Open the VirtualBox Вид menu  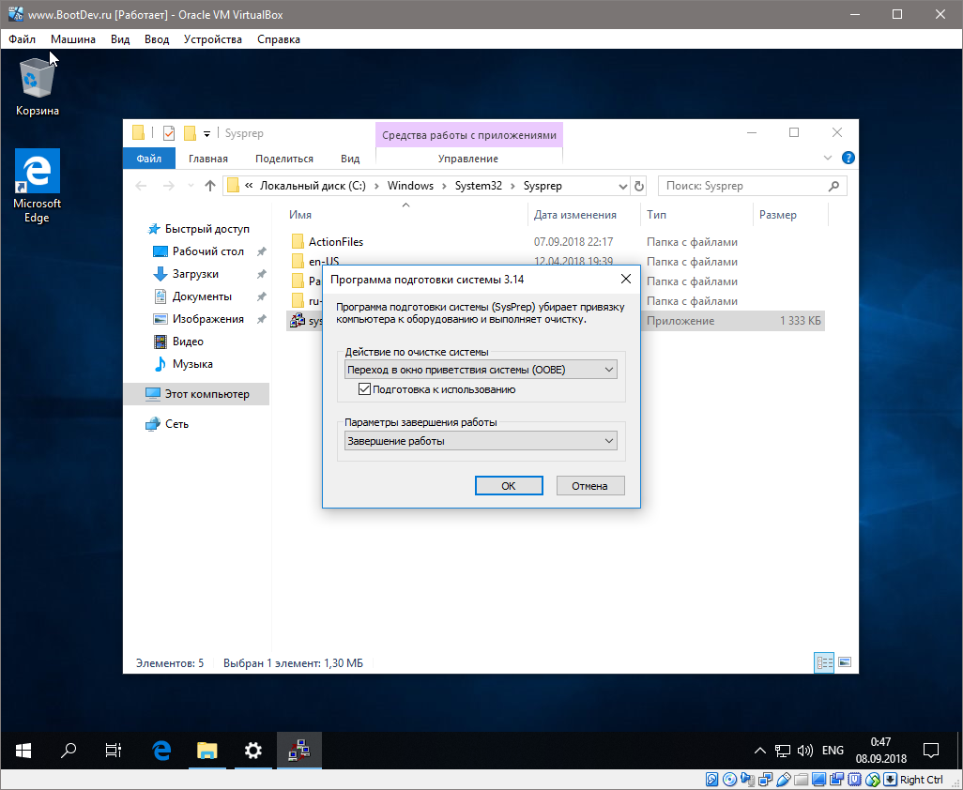pyautogui.click(x=120, y=39)
